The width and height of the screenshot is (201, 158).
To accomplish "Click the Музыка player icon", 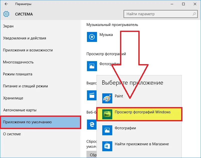I will [x=92, y=37].
